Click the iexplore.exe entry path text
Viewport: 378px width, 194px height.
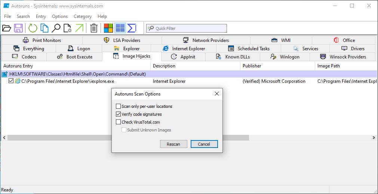[x=68, y=81]
